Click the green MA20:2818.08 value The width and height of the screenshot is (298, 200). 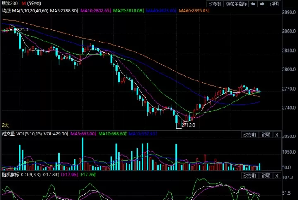[x=129, y=11]
